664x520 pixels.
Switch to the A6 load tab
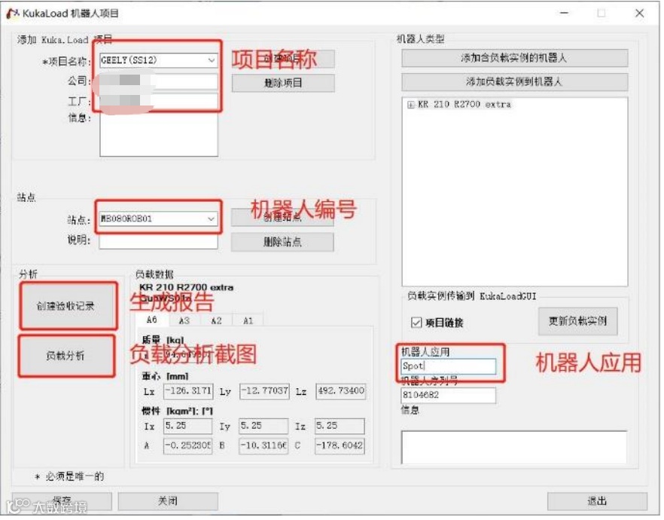(151, 320)
